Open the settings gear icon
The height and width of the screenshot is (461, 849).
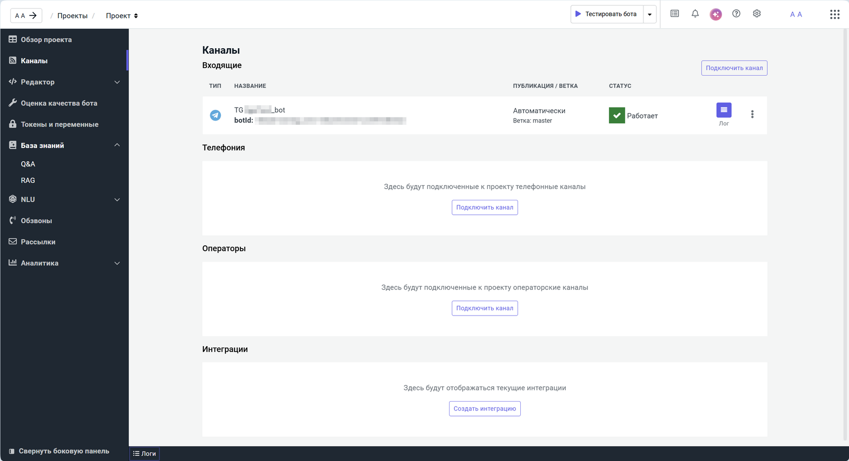(757, 14)
